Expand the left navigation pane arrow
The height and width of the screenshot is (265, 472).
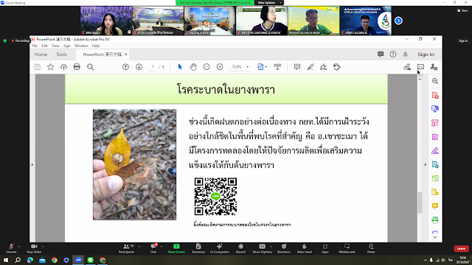pyautogui.click(x=32, y=165)
